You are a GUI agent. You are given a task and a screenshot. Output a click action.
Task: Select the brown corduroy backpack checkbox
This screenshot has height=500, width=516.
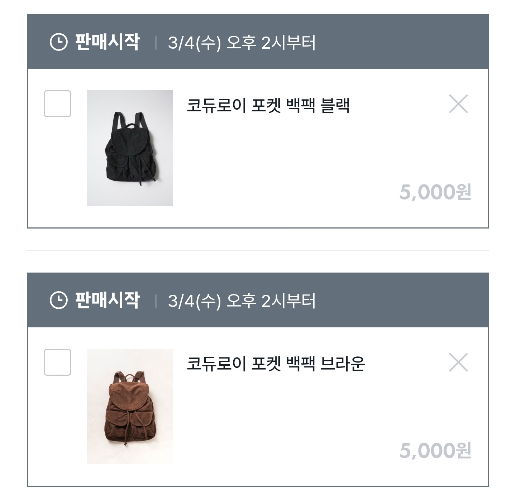[57, 362]
